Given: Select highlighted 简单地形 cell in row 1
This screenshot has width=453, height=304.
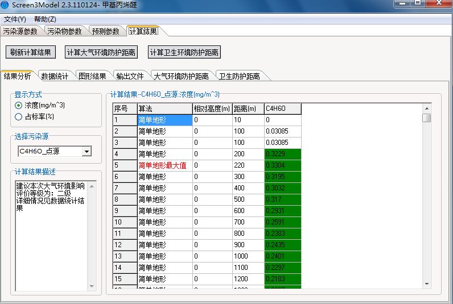Looking at the screenshot, I should [x=165, y=120].
